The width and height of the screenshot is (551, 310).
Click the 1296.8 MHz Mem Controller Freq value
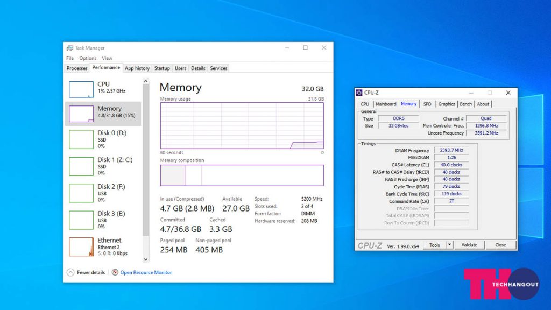486,125
